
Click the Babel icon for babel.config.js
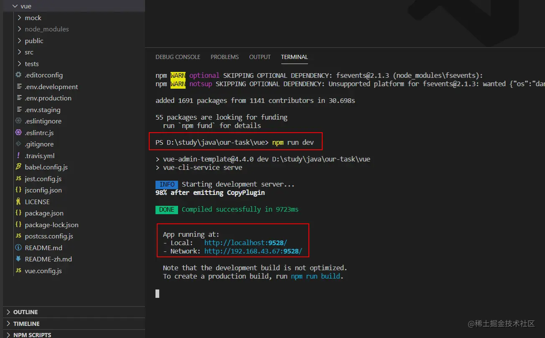18,167
